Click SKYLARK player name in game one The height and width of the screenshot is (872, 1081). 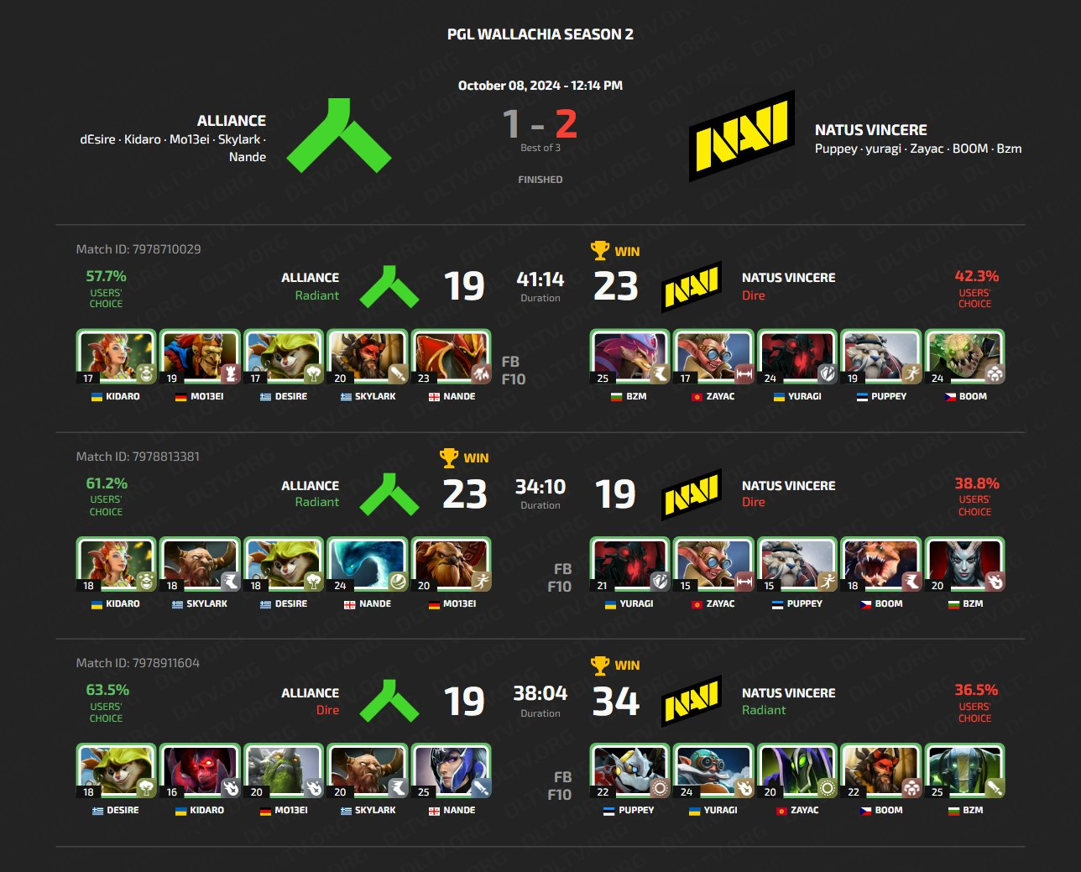375,396
